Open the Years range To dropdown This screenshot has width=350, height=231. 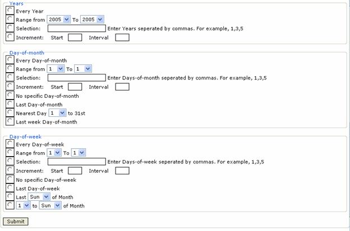[91, 20]
